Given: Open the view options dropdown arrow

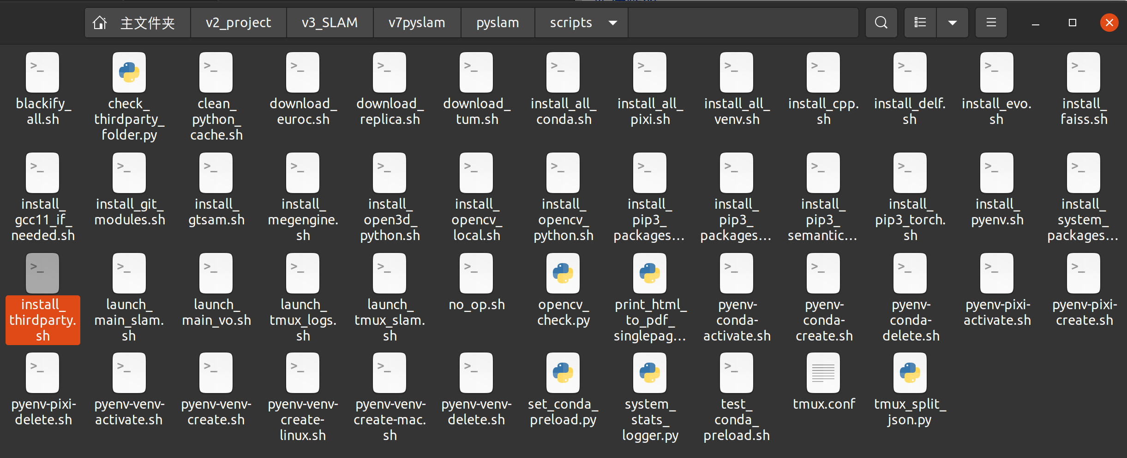Looking at the screenshot, I should click(x=952, y=23).
